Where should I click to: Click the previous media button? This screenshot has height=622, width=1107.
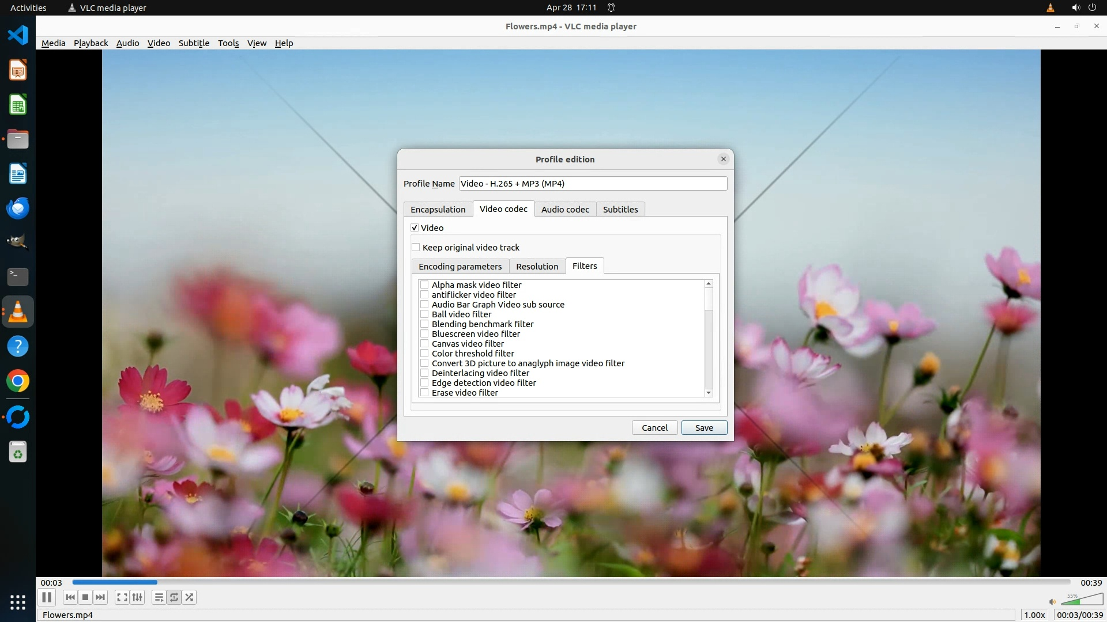point(70,597)
